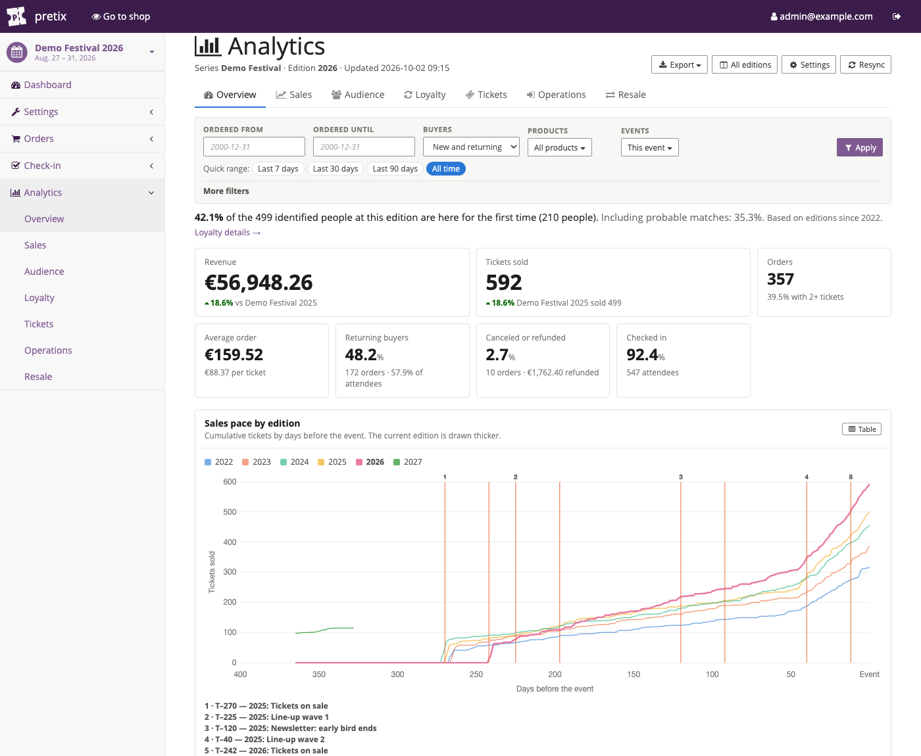Toggle the 2026 series in chart legend
Image resolution: width=921 pixels, height=756 pixels.
[x=370, y=462]
